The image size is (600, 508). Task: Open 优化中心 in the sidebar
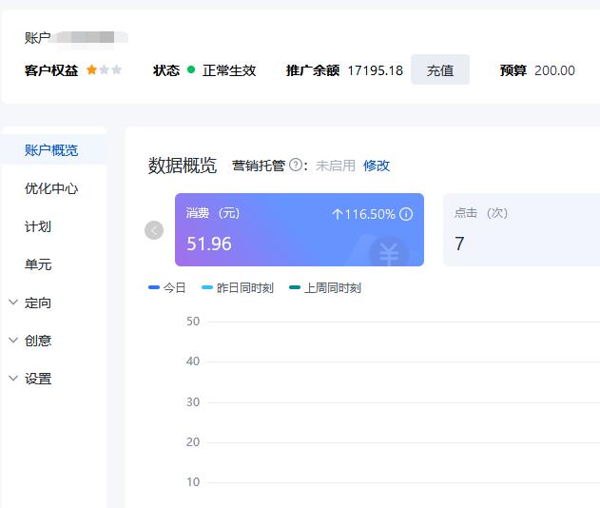point(51,188)
